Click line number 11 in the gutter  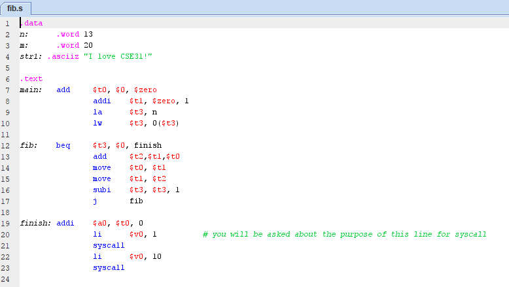[x=5, y=135]
